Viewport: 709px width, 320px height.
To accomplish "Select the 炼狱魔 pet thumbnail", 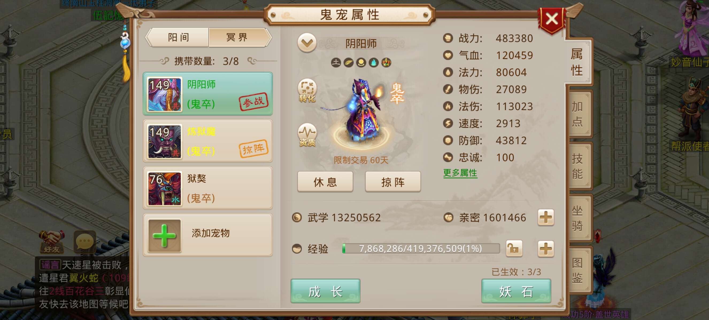I will pos(165,141).
